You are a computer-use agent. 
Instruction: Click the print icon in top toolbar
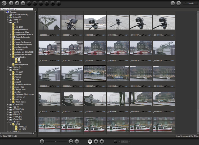[17, 4]
